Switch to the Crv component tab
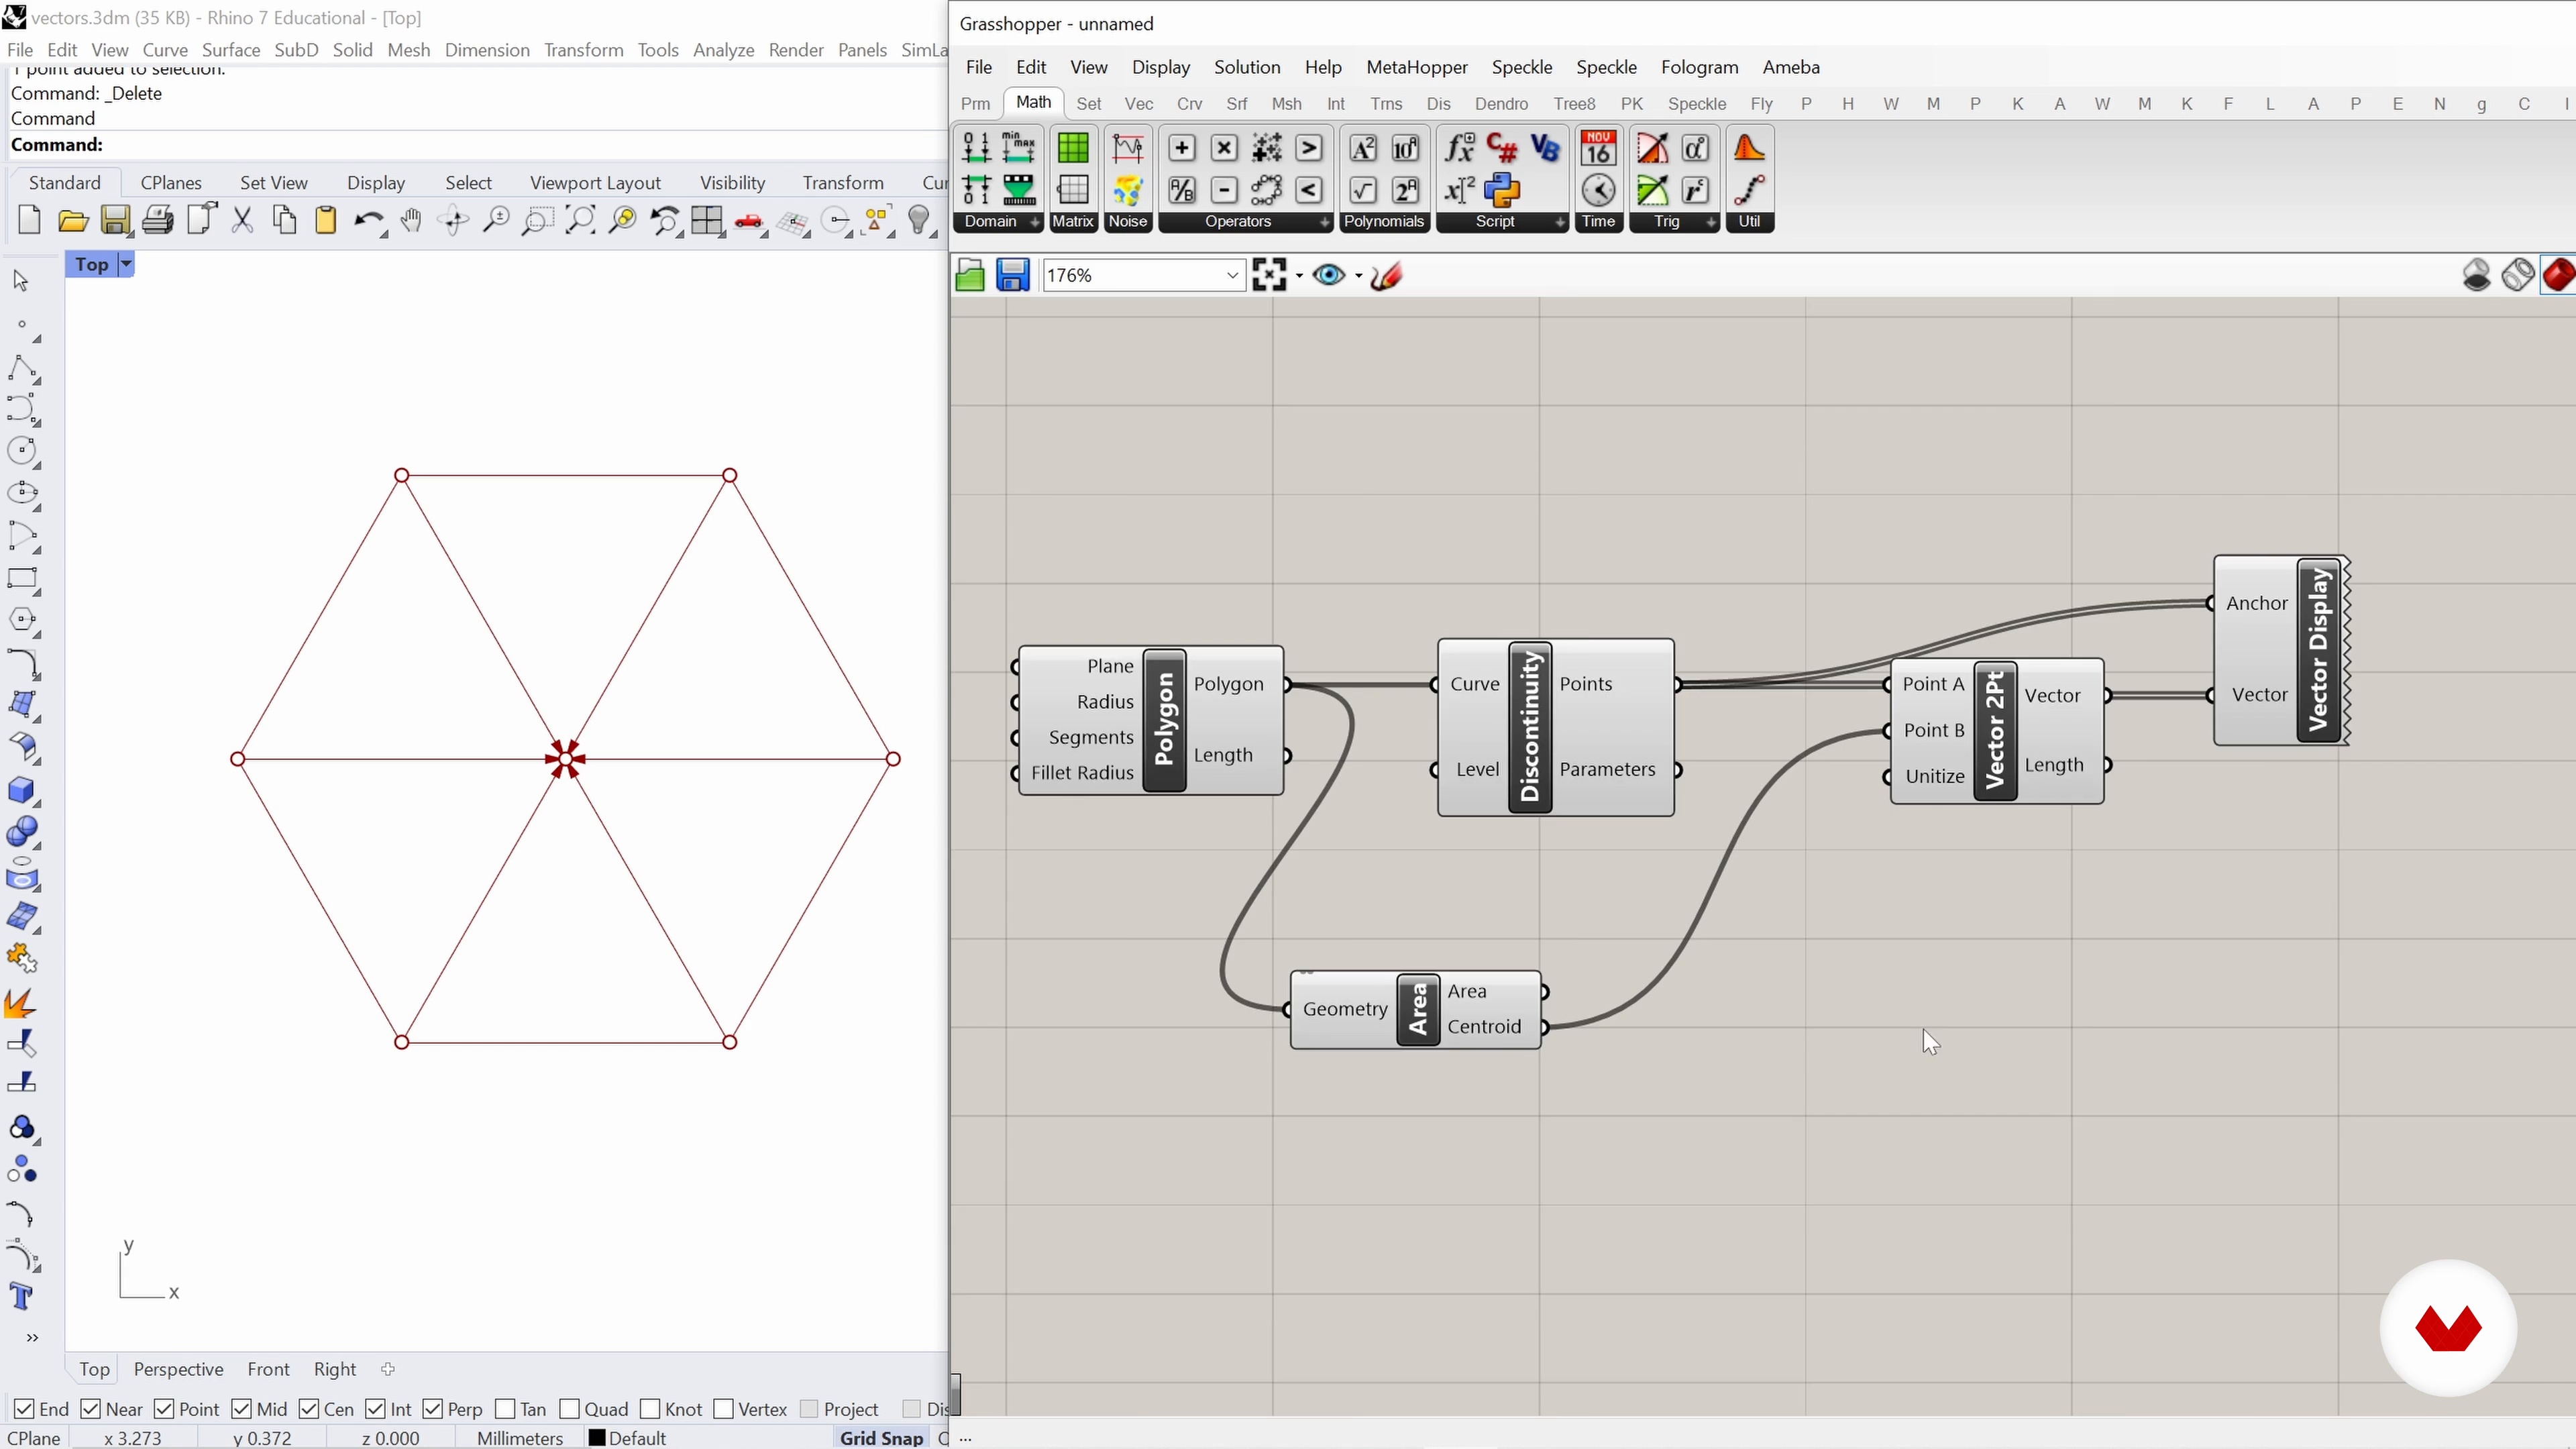This screenshot has width=2576, height=1449. (1189, 104)
